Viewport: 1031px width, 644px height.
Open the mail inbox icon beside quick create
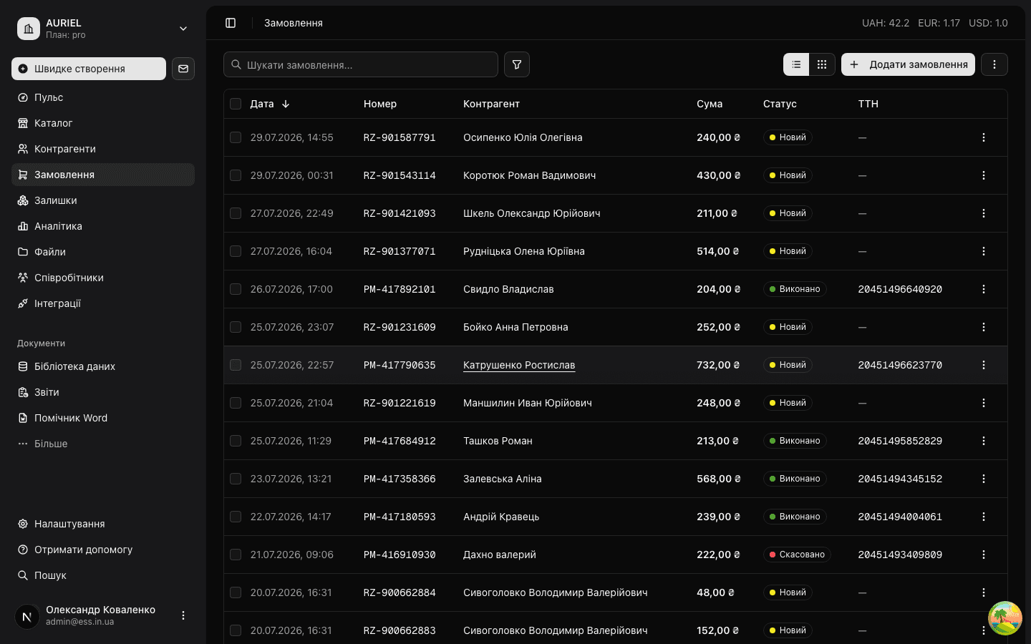183,69
